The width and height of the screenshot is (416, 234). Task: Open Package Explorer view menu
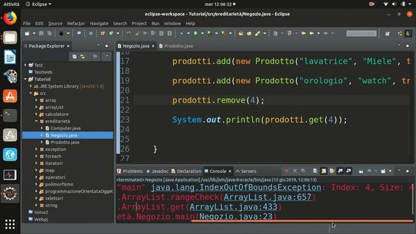(x=107, y=57)
